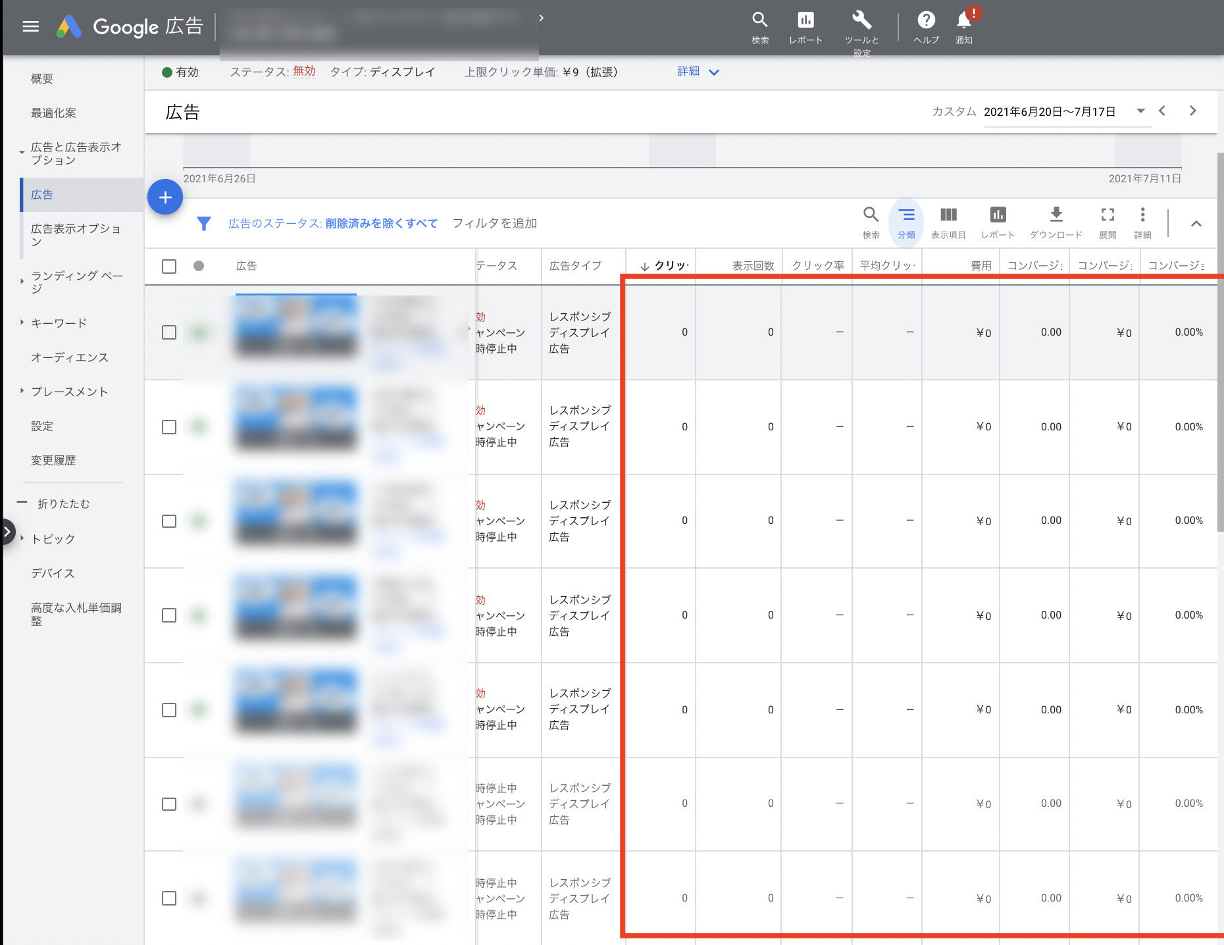Screen dimensions: 1224x945
Task: Click 折りたたむ to collapse sidebar items
Action: tap(63, 503)
